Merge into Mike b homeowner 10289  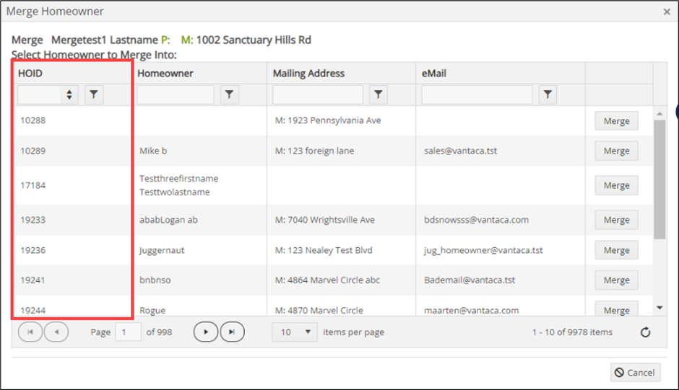616,151
